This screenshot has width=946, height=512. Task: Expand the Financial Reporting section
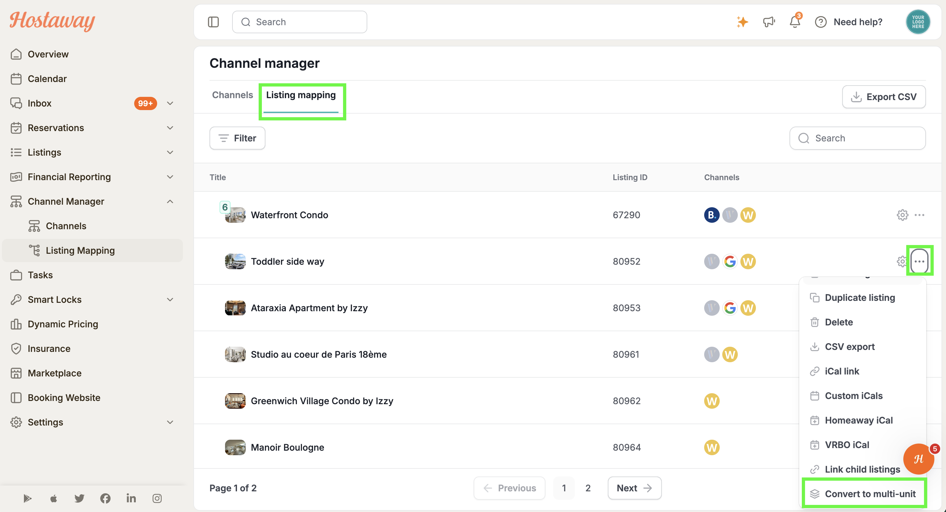pos(170,177)
